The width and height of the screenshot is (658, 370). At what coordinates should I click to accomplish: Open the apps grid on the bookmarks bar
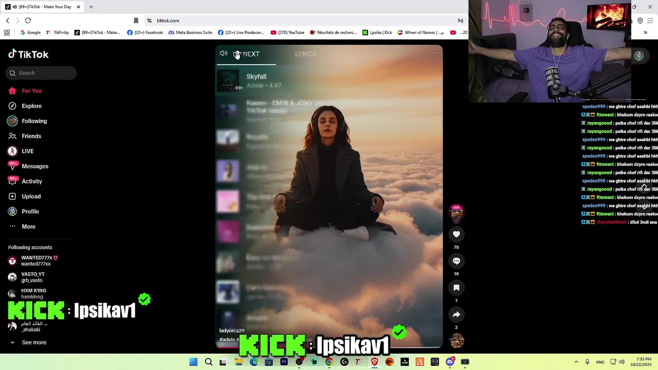[7, 32]
